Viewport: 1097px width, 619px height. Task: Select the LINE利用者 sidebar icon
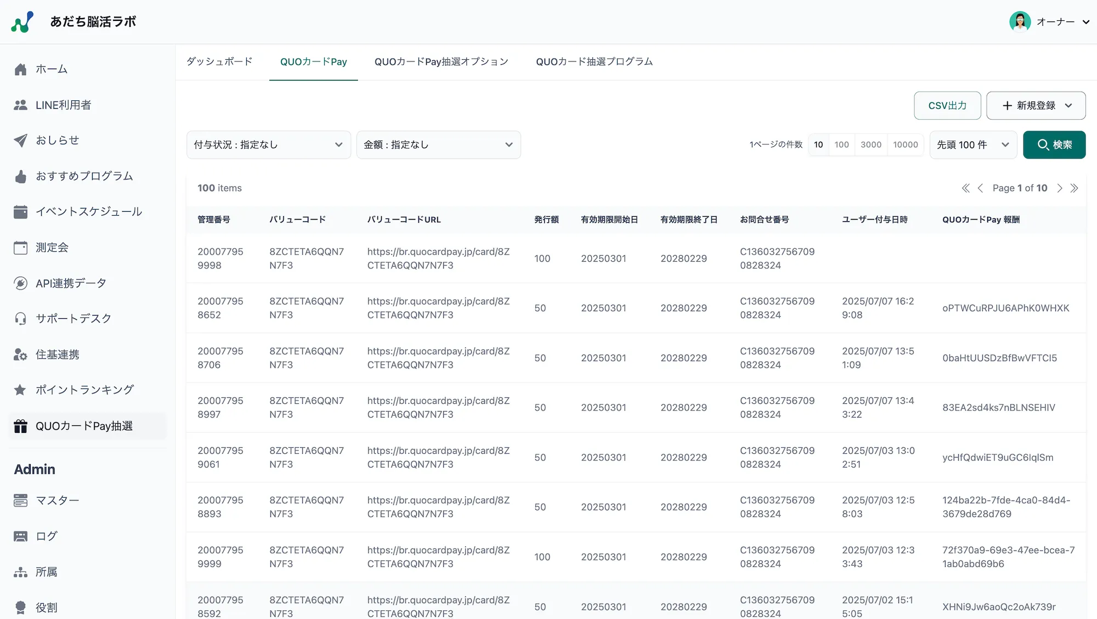pos(20,105)
